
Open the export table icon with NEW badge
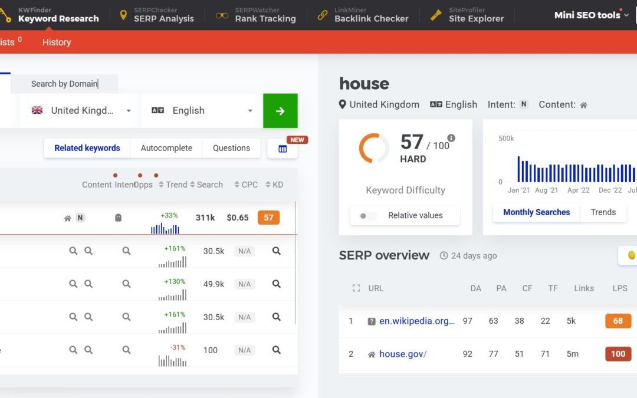[282, 148]
